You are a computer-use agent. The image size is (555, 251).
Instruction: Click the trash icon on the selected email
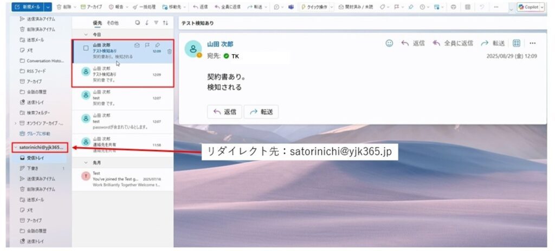pyautogui.click(x=170, y=51)
